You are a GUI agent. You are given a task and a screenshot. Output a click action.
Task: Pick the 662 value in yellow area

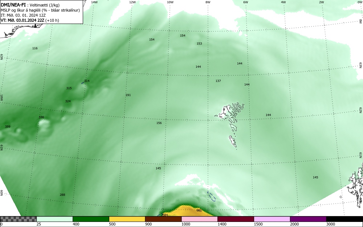coord(199,210)
